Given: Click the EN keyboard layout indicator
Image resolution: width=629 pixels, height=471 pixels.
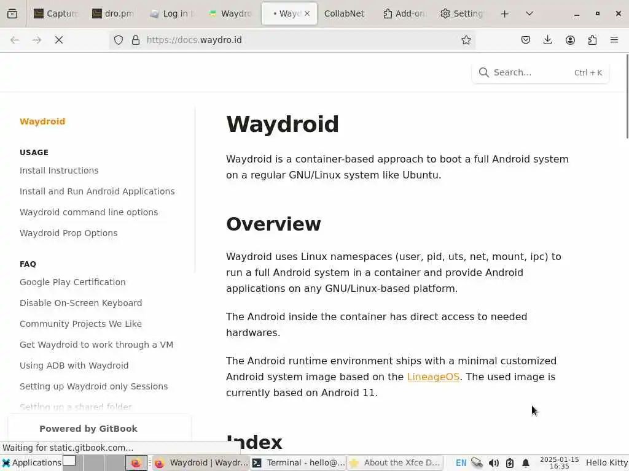Looking at the screenshot, I should (461, 463).
